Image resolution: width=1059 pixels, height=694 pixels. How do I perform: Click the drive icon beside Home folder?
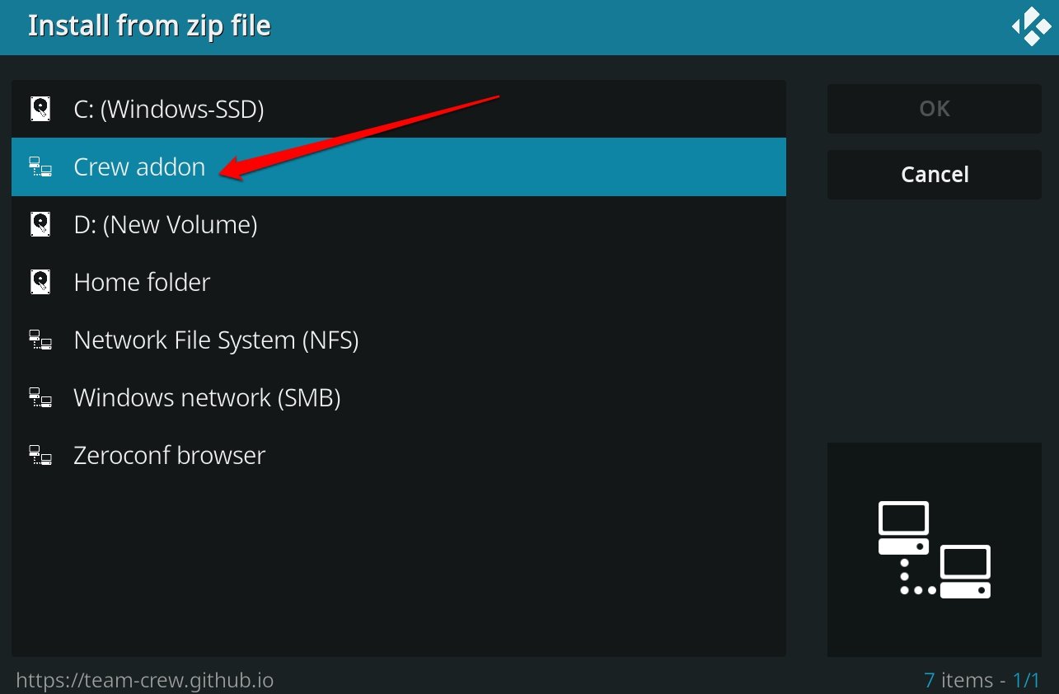40,282
